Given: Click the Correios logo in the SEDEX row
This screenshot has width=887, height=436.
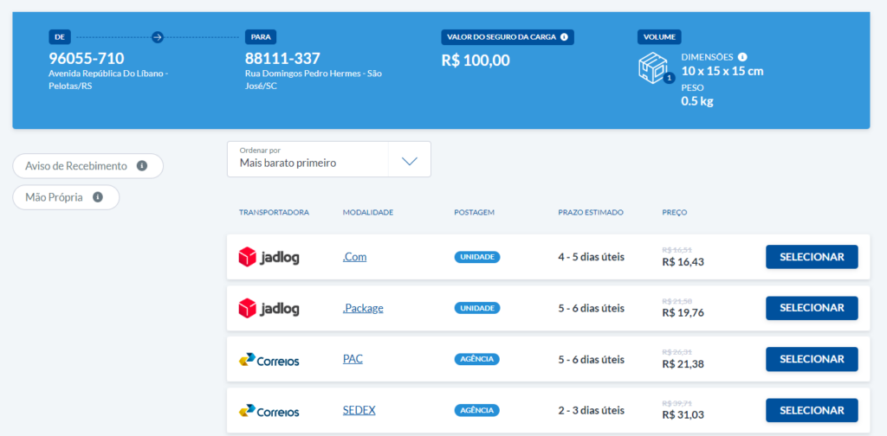Looking at the screenshot, I should (x=269, y=411).
